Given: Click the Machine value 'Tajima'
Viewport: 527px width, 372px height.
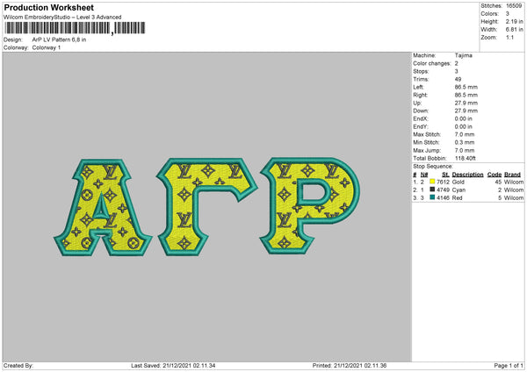Looking at the screenshot, I should point(464,55).
